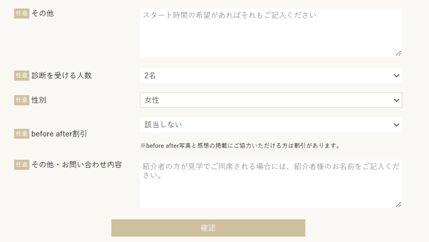Select the 性別 field label
The width and height of the screenshot is (429, 242).
tap(39, 100)
